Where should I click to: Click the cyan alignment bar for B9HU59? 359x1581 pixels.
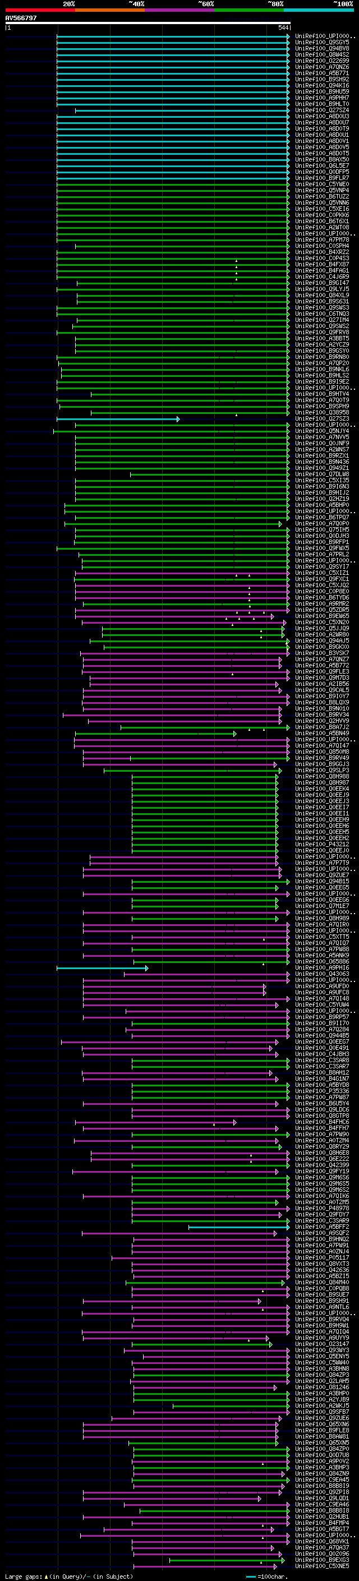click(173, 92)
